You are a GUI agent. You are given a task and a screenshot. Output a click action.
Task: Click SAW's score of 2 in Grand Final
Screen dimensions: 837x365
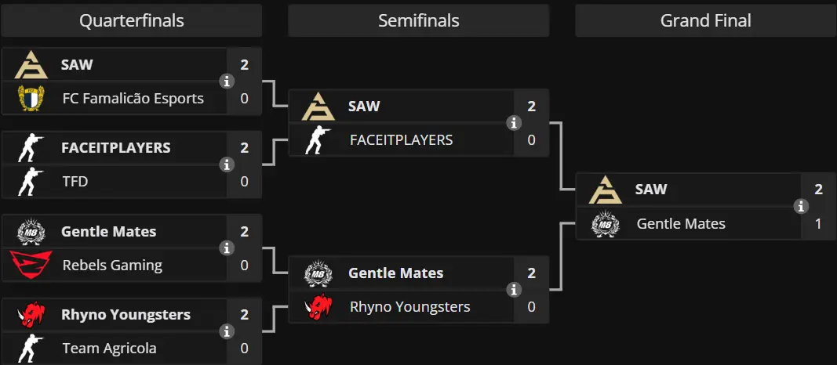(x=818, y=190)
